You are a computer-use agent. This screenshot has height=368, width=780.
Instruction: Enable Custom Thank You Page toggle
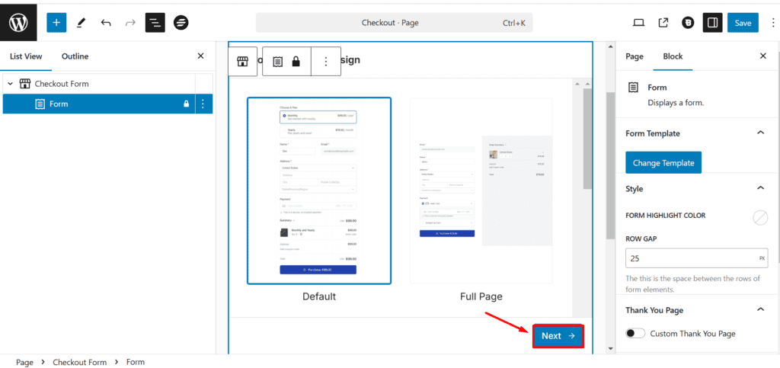coord(635,333)
